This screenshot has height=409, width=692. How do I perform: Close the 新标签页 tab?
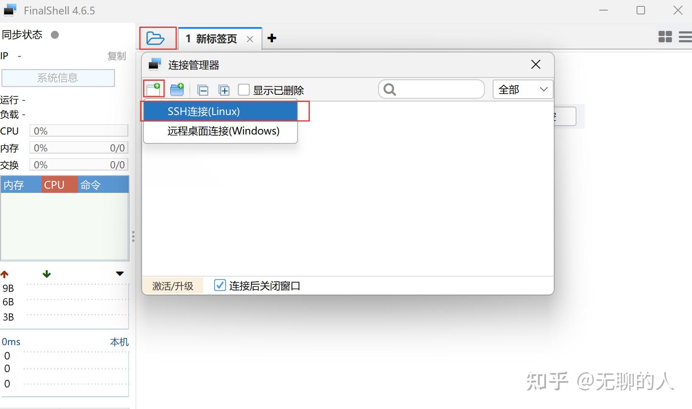coord(250,39)
